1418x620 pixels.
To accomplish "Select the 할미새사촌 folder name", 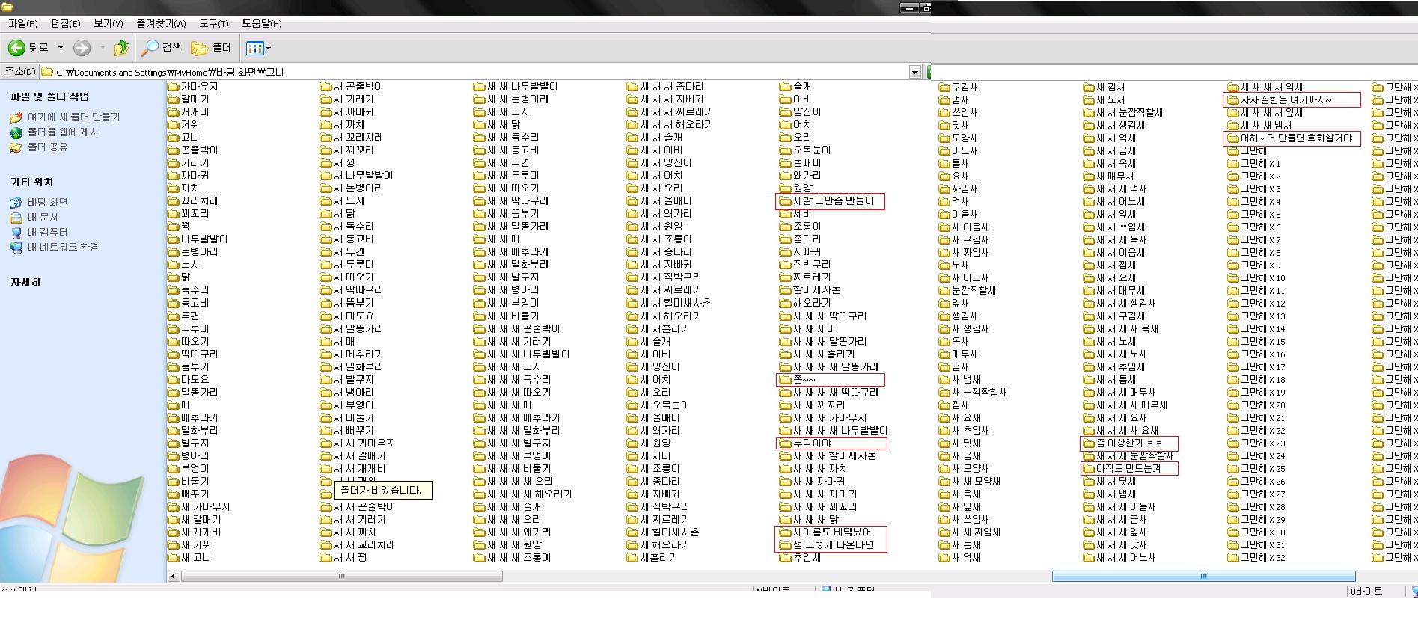I will 817,289.
